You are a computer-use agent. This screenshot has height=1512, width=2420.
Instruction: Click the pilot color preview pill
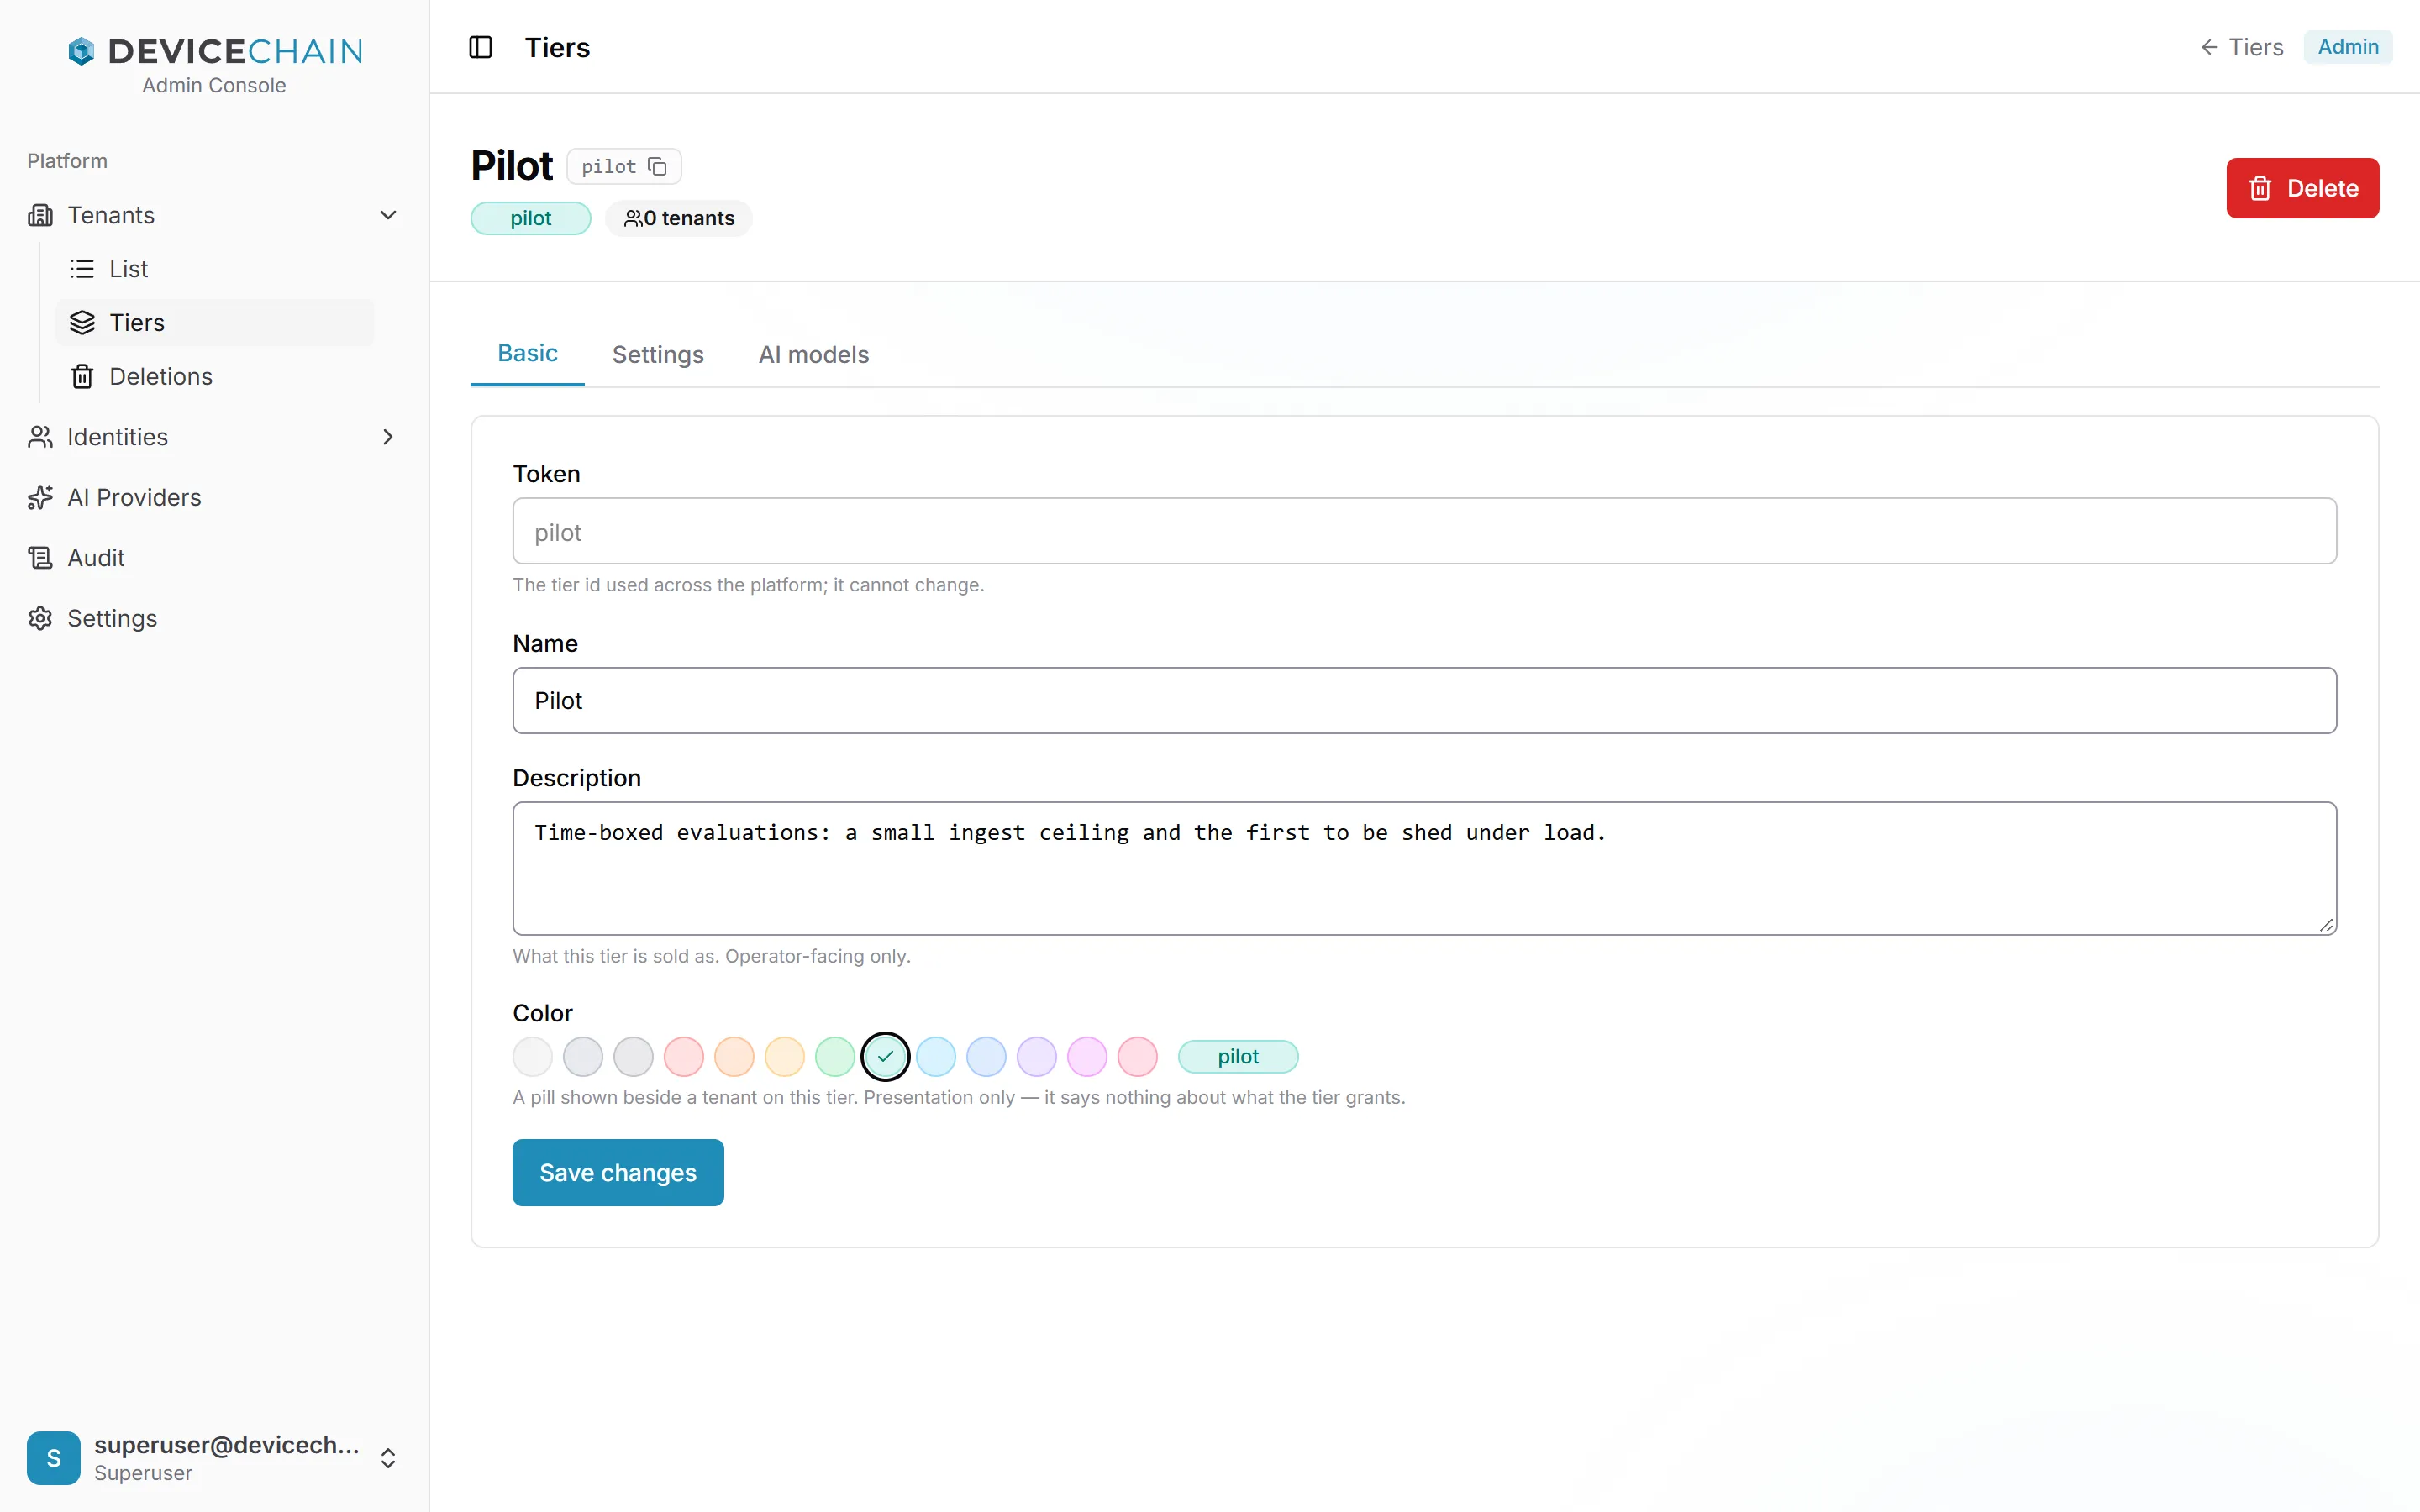(x=1238, y=1056)
